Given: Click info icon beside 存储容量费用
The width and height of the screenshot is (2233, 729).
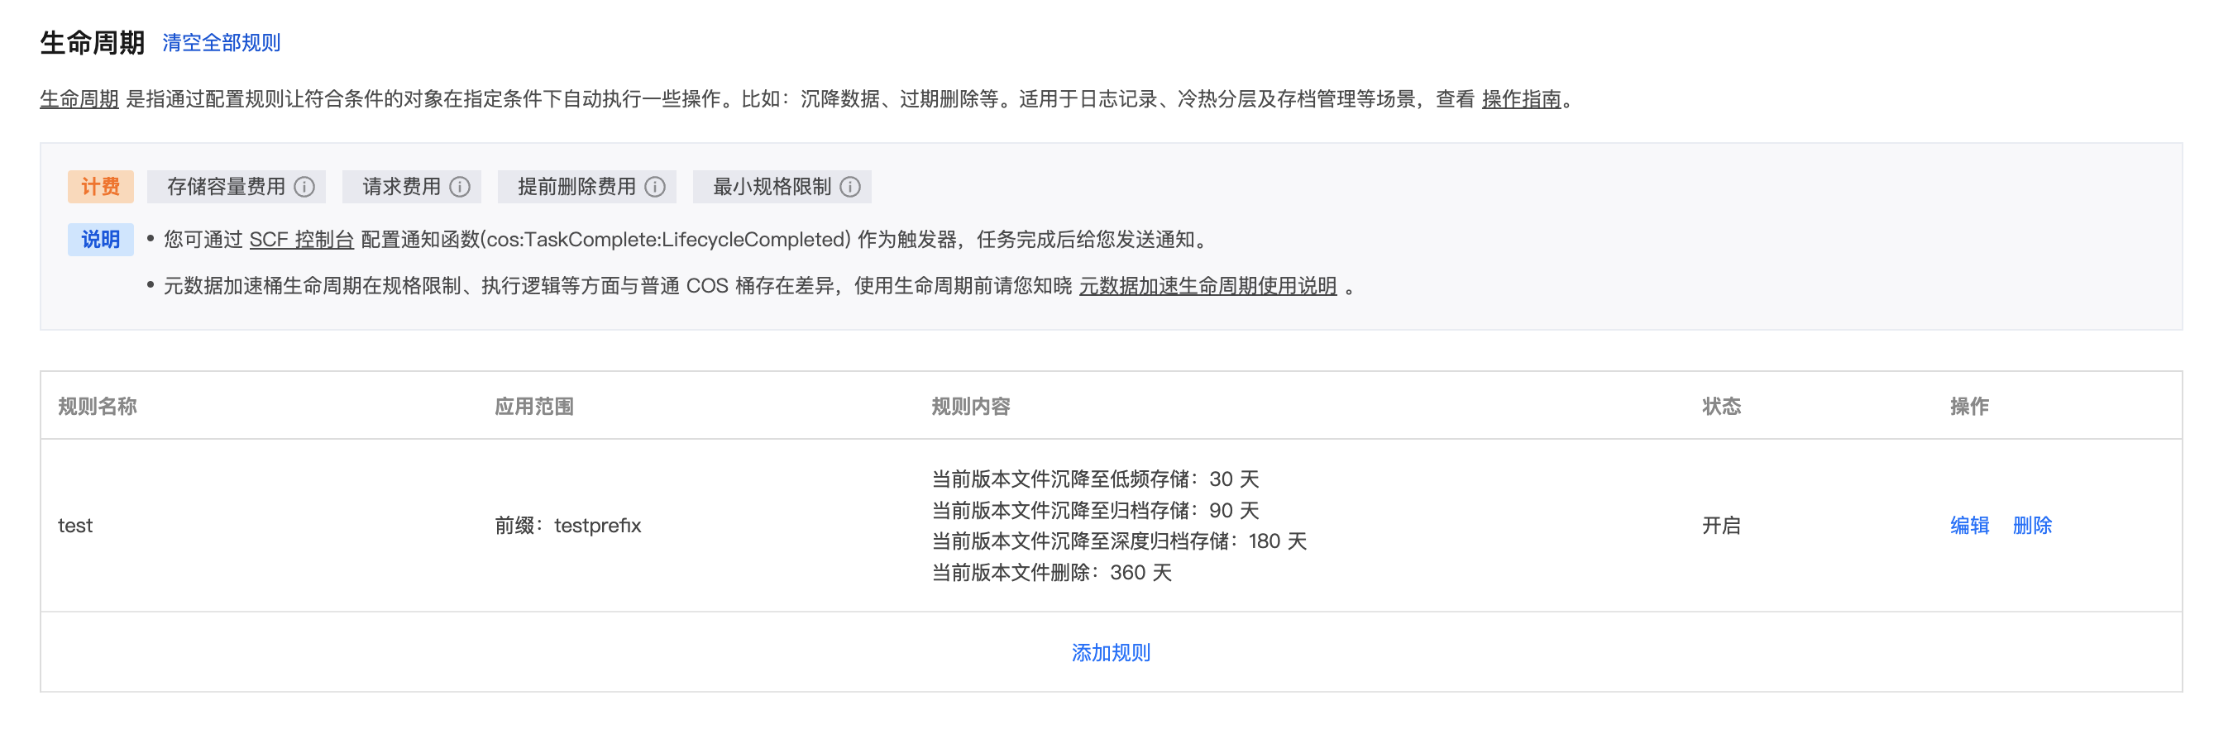Looking at the screenshot, I should (x=304, y=186).
